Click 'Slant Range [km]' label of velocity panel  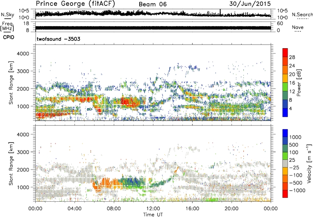pyautogui.click(x=11, y=164)
